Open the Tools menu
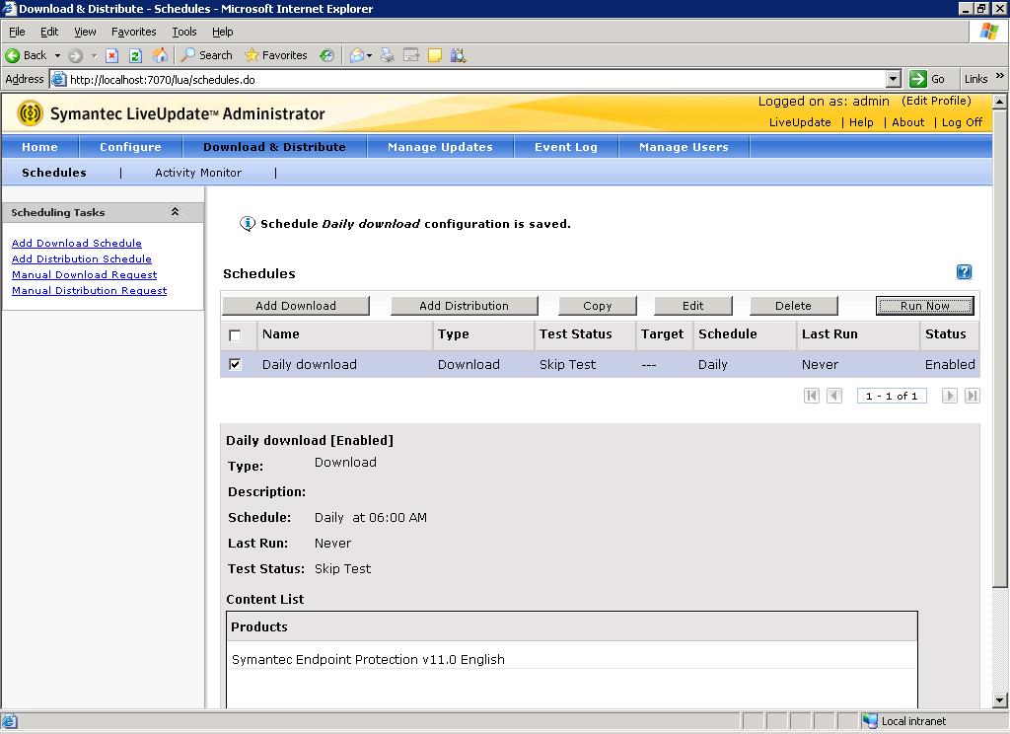This screenshot has width=1010, height=734. pos(183,32)
